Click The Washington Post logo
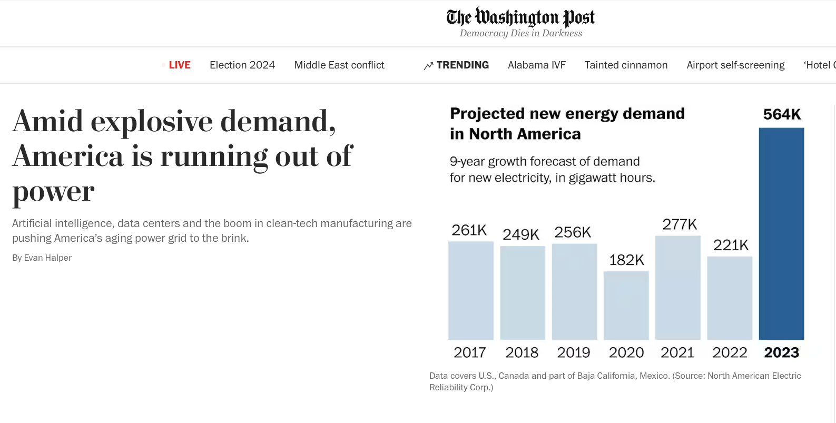The width and height of the screenshot is (836, 423). 520,17
